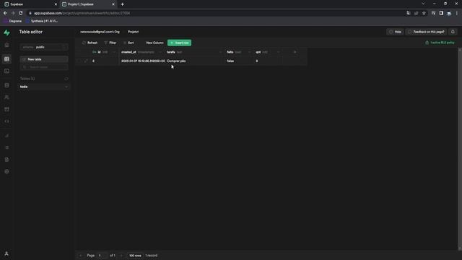The image size is (462, 260).
Task: Open a new browser tab
Action: tap(122, 4)
